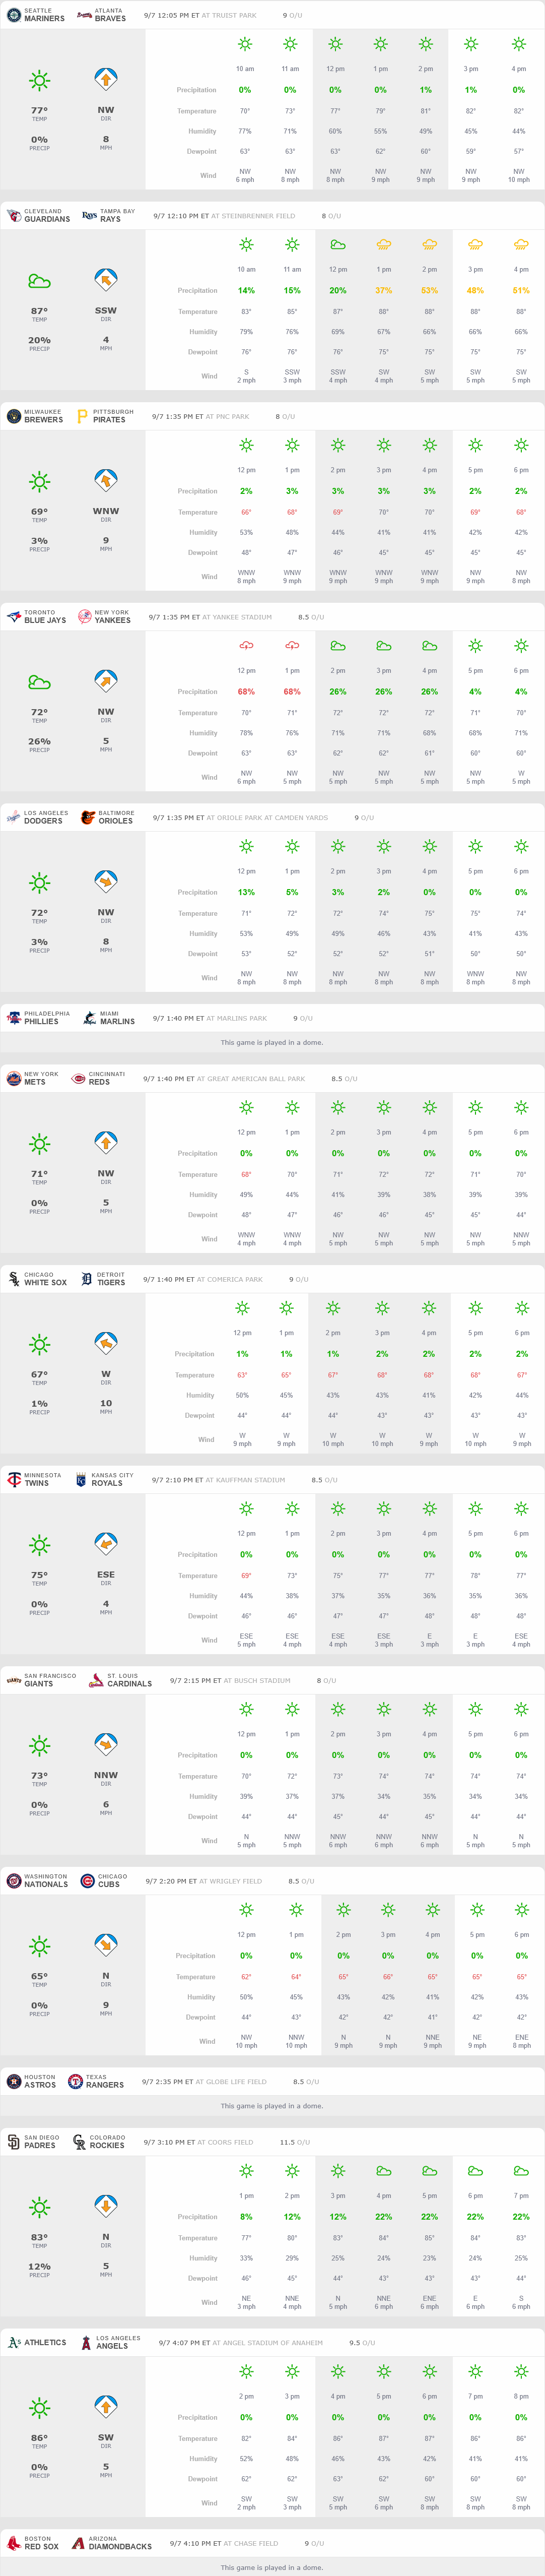This screenshot has width=545, height=2576.
Task: Click the 'AT TRUIST PARK' venue text
Action: 232,16
